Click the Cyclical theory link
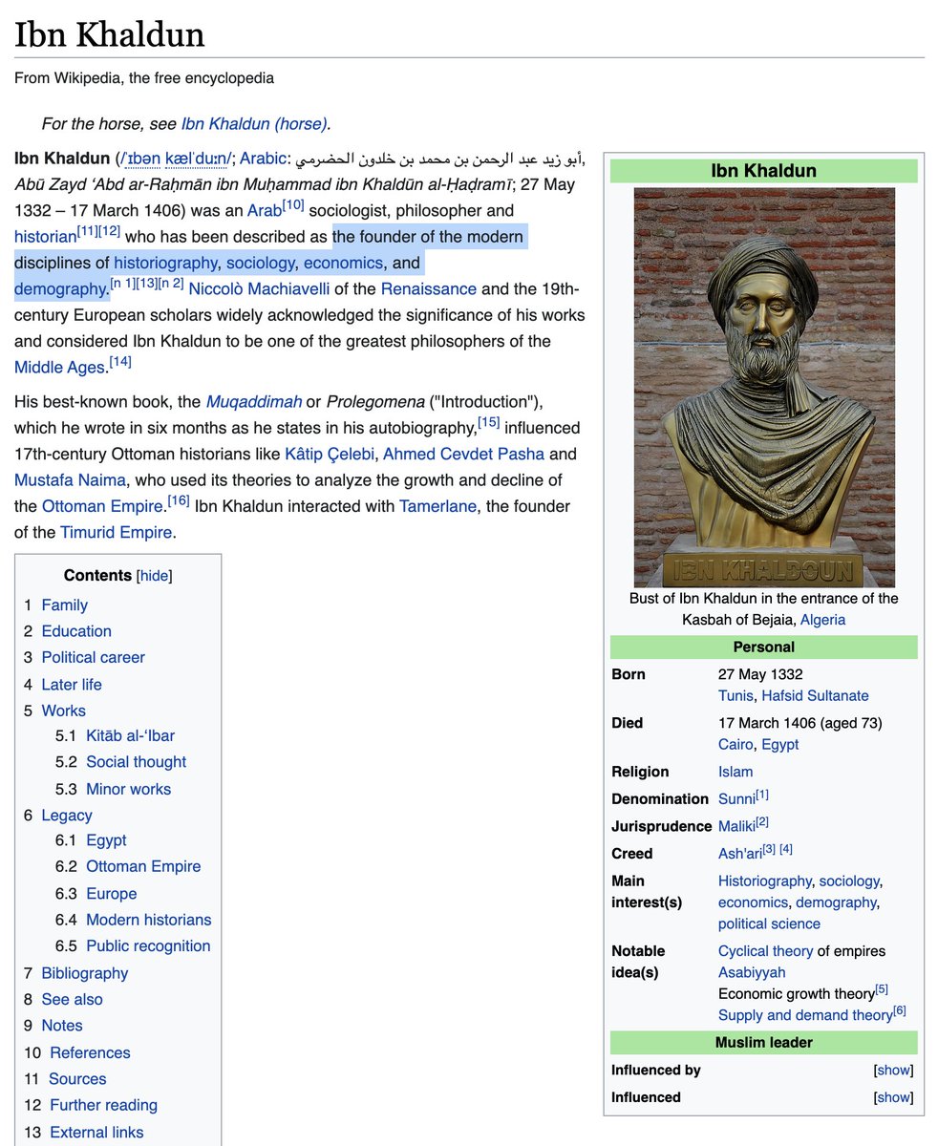938x1146 pixels. pos(765,951)
